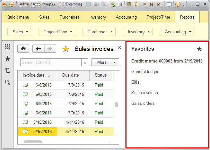Click the horizontal scrollbar thumb in invoice list

33,142
